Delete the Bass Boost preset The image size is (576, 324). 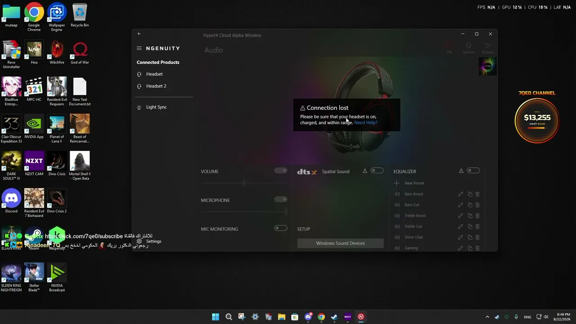click(477, 194)
